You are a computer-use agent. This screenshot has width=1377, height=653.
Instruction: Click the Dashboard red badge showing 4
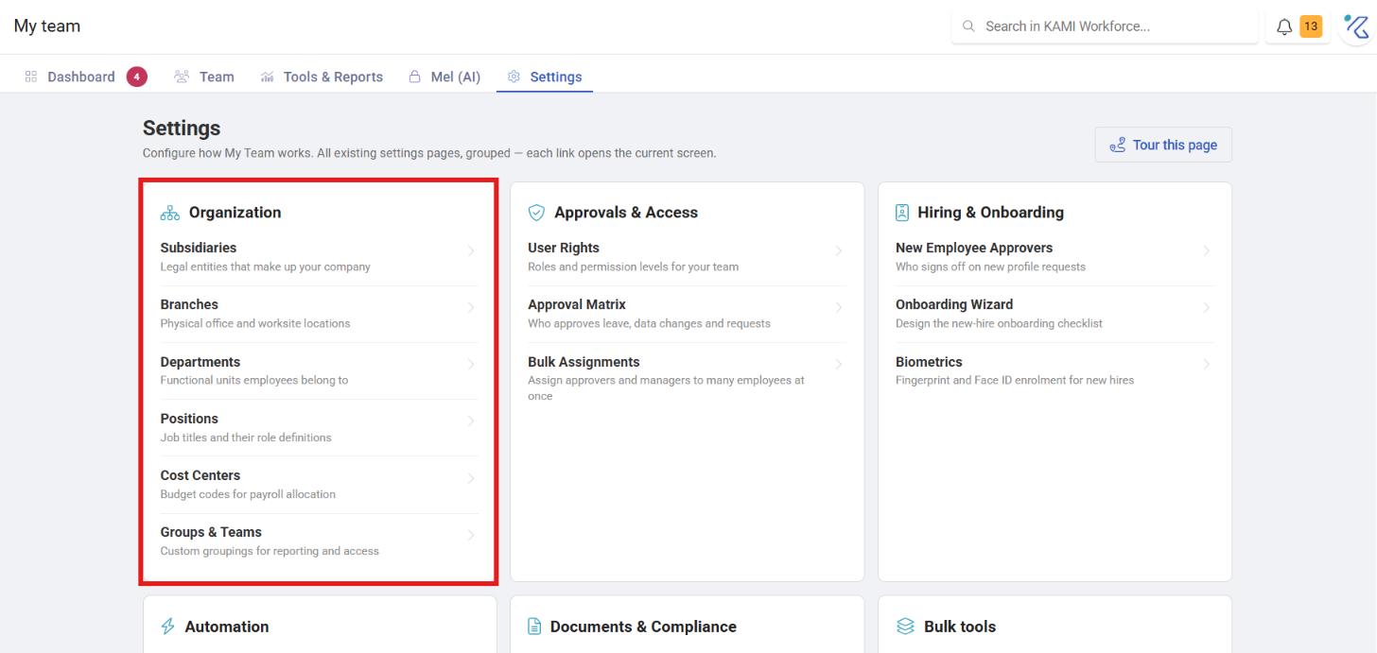(136, 77)
